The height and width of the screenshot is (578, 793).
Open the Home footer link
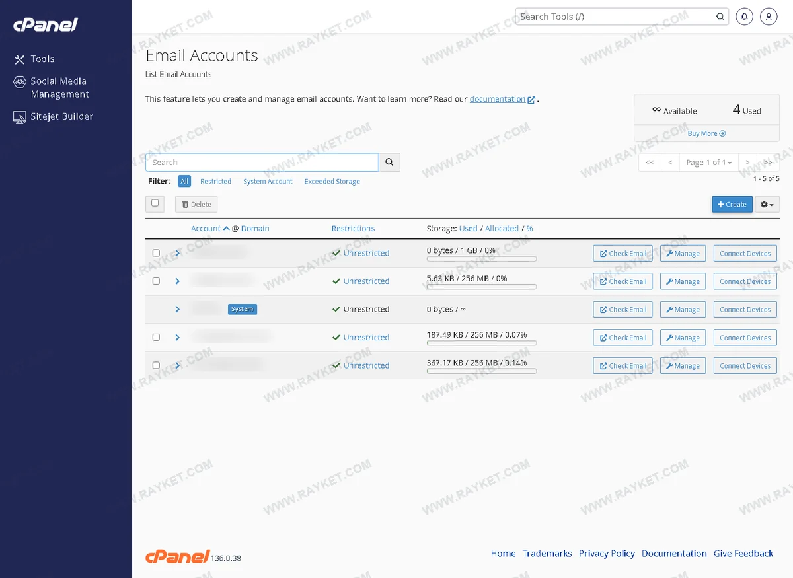(x=503, y=554)
